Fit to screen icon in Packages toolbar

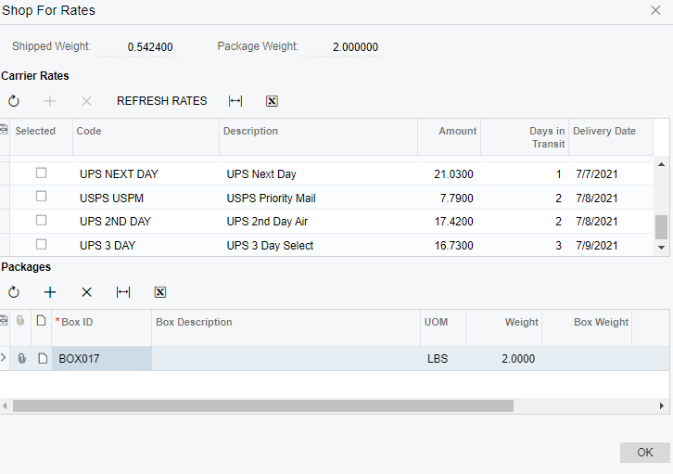[123, 292]
